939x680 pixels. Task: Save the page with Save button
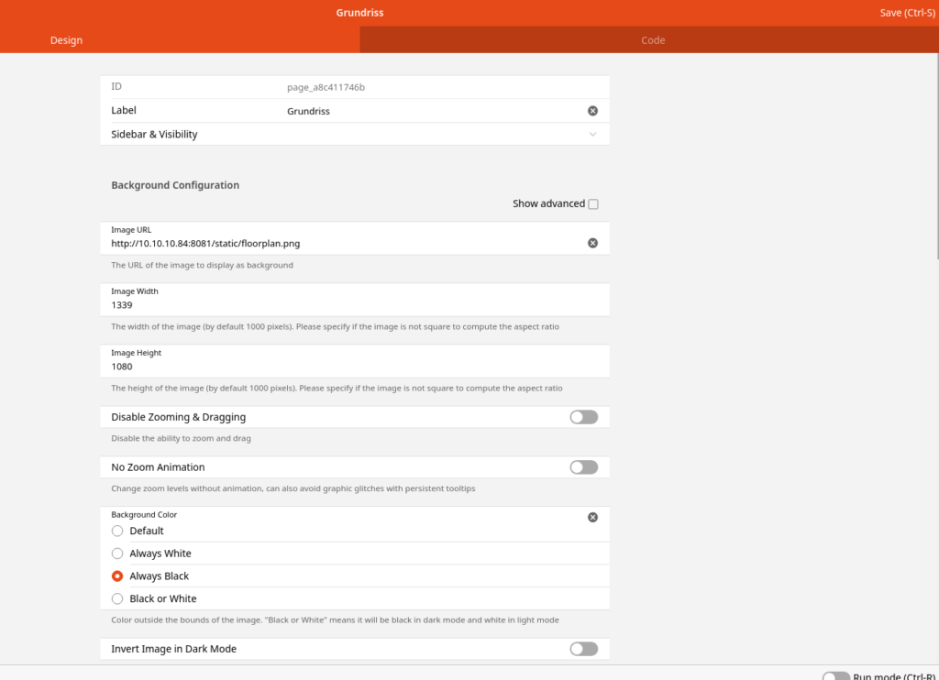point(902,13)
